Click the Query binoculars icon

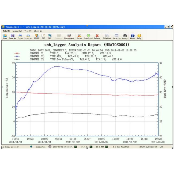(125, 36)
